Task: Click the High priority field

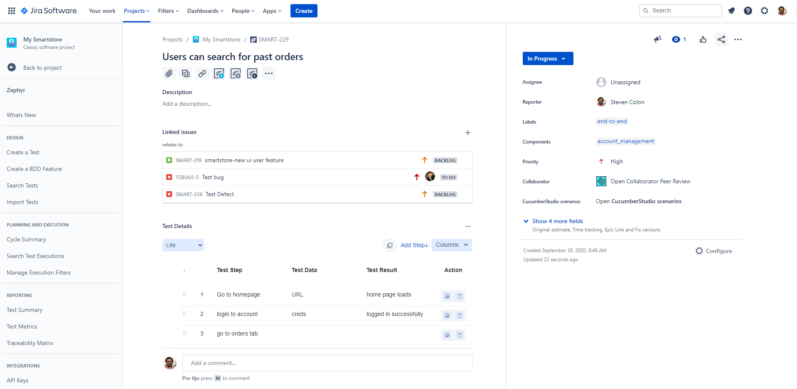Action: (610, 161)
